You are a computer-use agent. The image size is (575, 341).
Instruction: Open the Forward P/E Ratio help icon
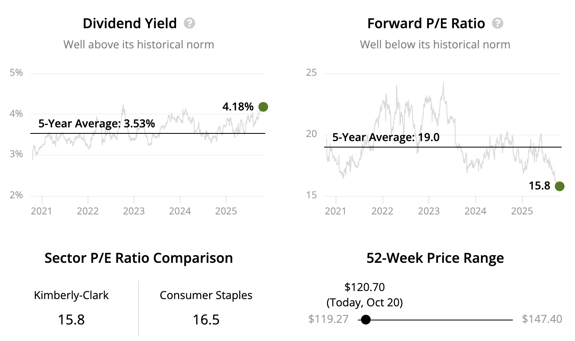497,23
